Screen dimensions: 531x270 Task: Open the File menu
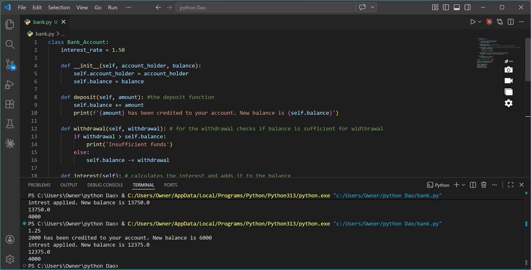[22, 8]
